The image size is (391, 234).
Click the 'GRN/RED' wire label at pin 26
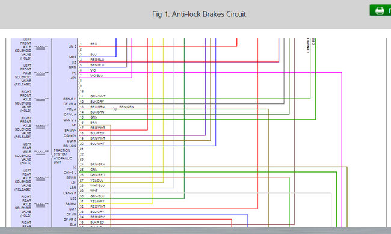pos(97,175)
